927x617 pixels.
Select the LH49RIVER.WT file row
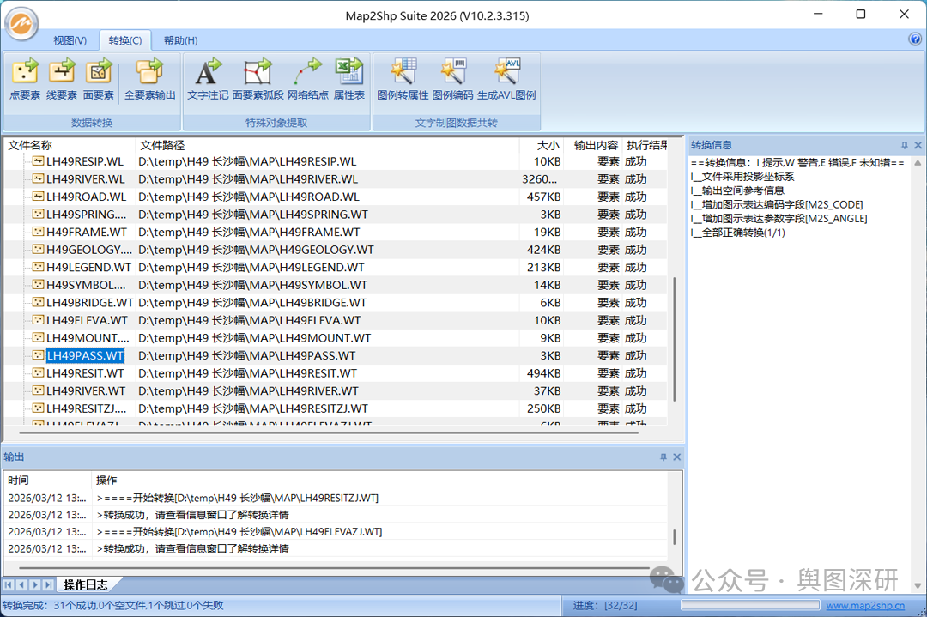[85, 390]
